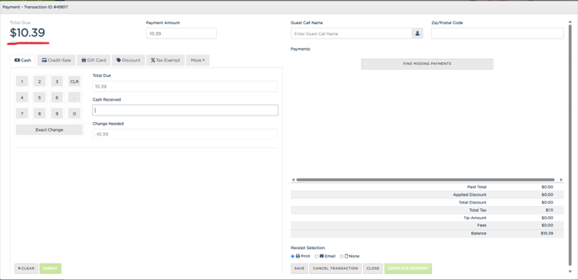Tap keypad digit 2

coord(39,81)
